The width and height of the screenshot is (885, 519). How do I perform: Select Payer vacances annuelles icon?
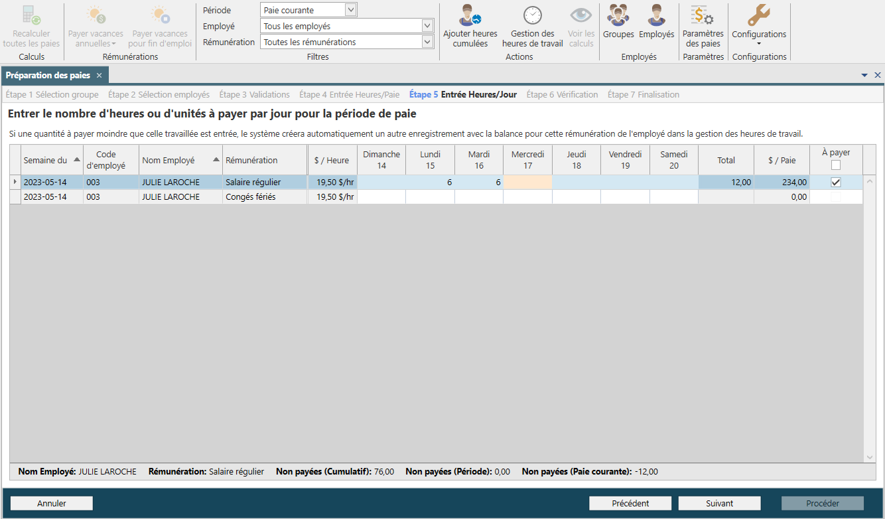pos(96,15)
